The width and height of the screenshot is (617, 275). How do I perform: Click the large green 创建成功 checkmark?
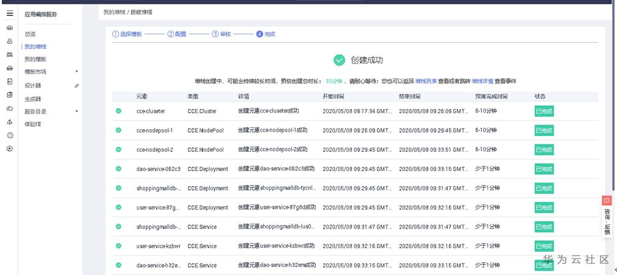pos(339,60)
